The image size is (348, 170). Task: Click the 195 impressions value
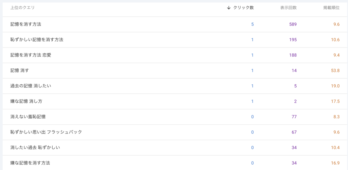click(293, 40)
